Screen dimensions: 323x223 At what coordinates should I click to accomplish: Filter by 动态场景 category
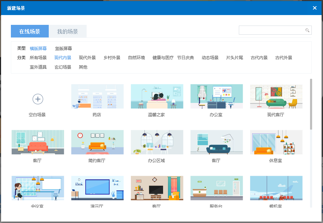pos(210,58)
